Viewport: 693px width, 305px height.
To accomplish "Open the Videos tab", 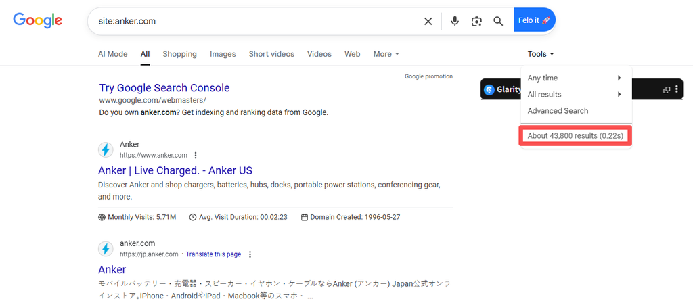I will (319, 54).
